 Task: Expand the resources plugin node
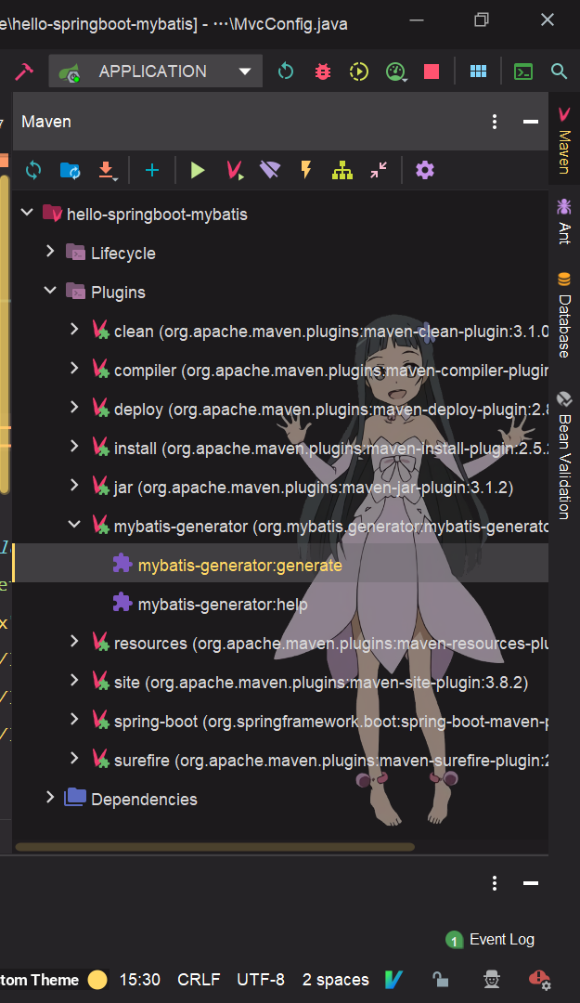pyautogui.click(x=74, y=642)
